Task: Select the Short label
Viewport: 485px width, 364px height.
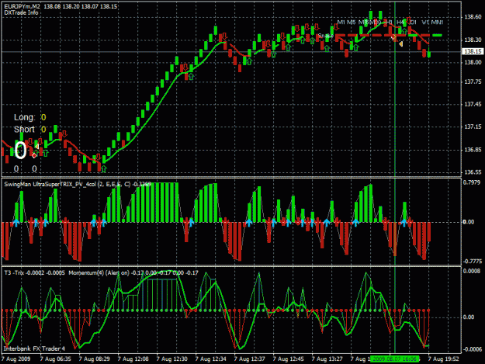Action: coord(24,130)
